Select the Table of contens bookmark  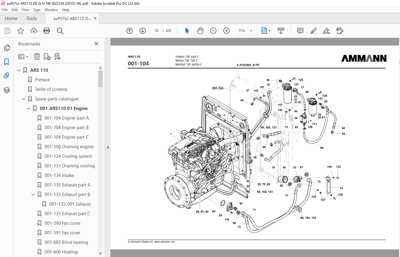point(51,89)
